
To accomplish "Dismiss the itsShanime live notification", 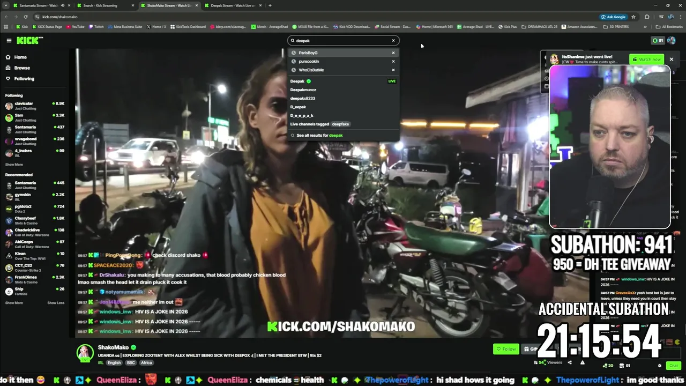I will [671, 59].
